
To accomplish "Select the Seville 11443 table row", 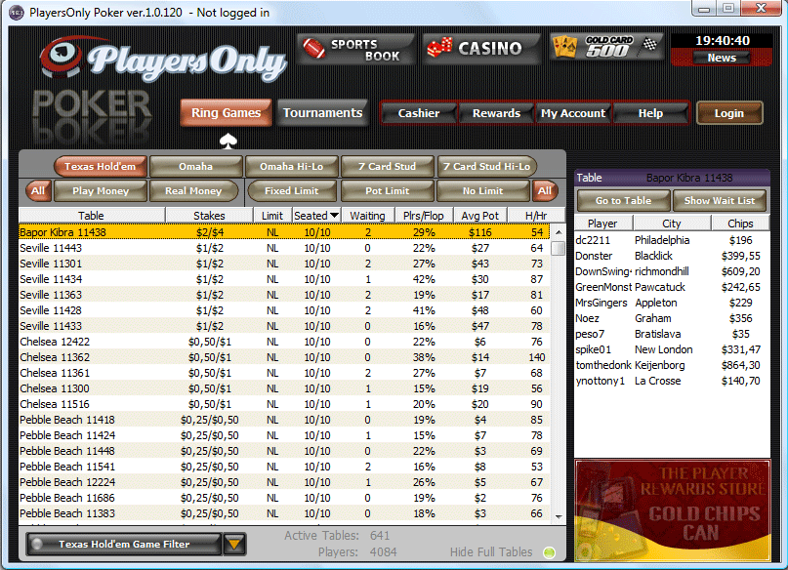I will [284, 248].
